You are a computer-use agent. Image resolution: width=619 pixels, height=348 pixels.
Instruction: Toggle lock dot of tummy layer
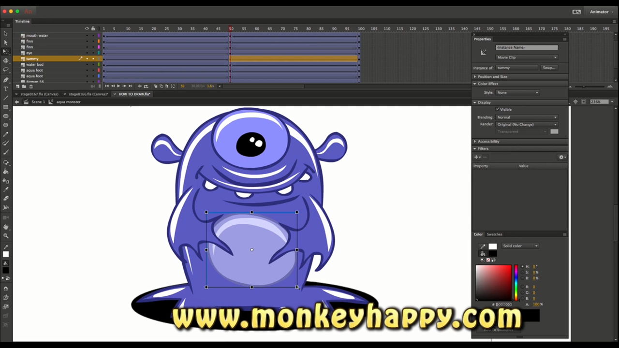[x=93, y=58]
